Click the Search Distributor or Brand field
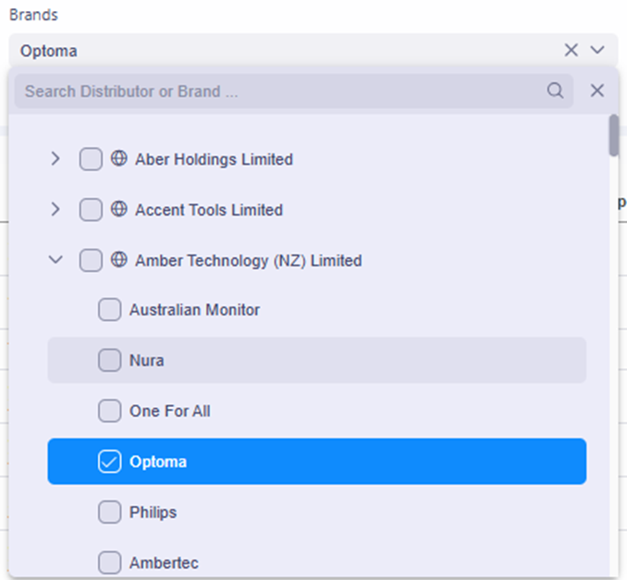 (277, 91)
